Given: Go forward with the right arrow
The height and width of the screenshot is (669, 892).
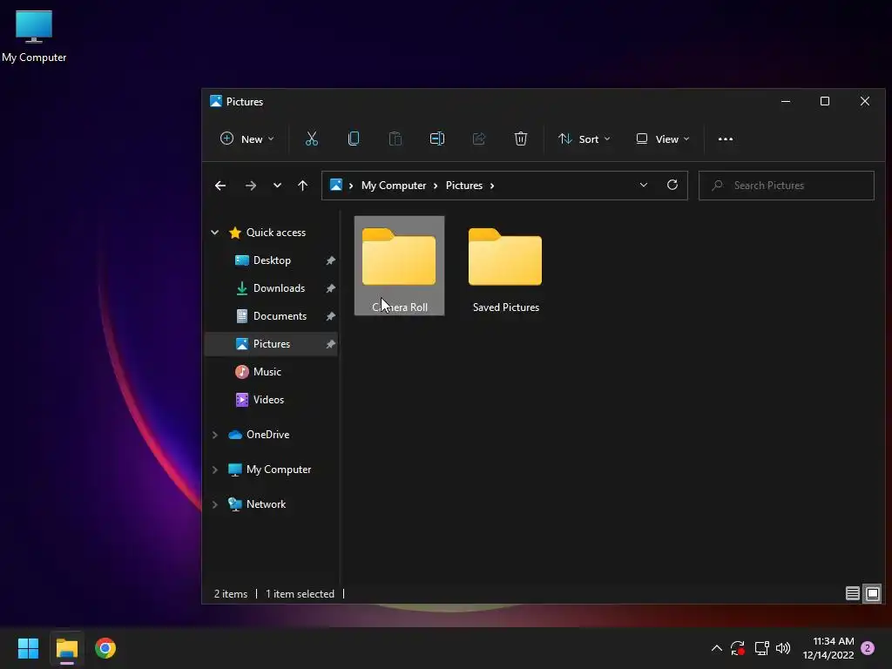Looking at the screenshot, I should point(250,186).
